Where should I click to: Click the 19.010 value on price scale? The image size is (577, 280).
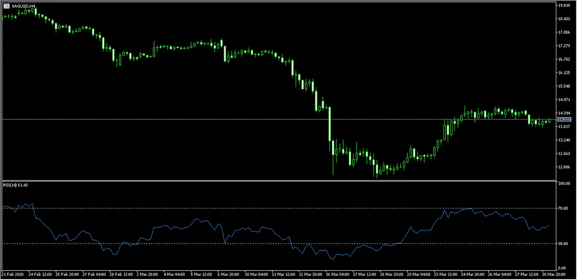click(564, 5)
